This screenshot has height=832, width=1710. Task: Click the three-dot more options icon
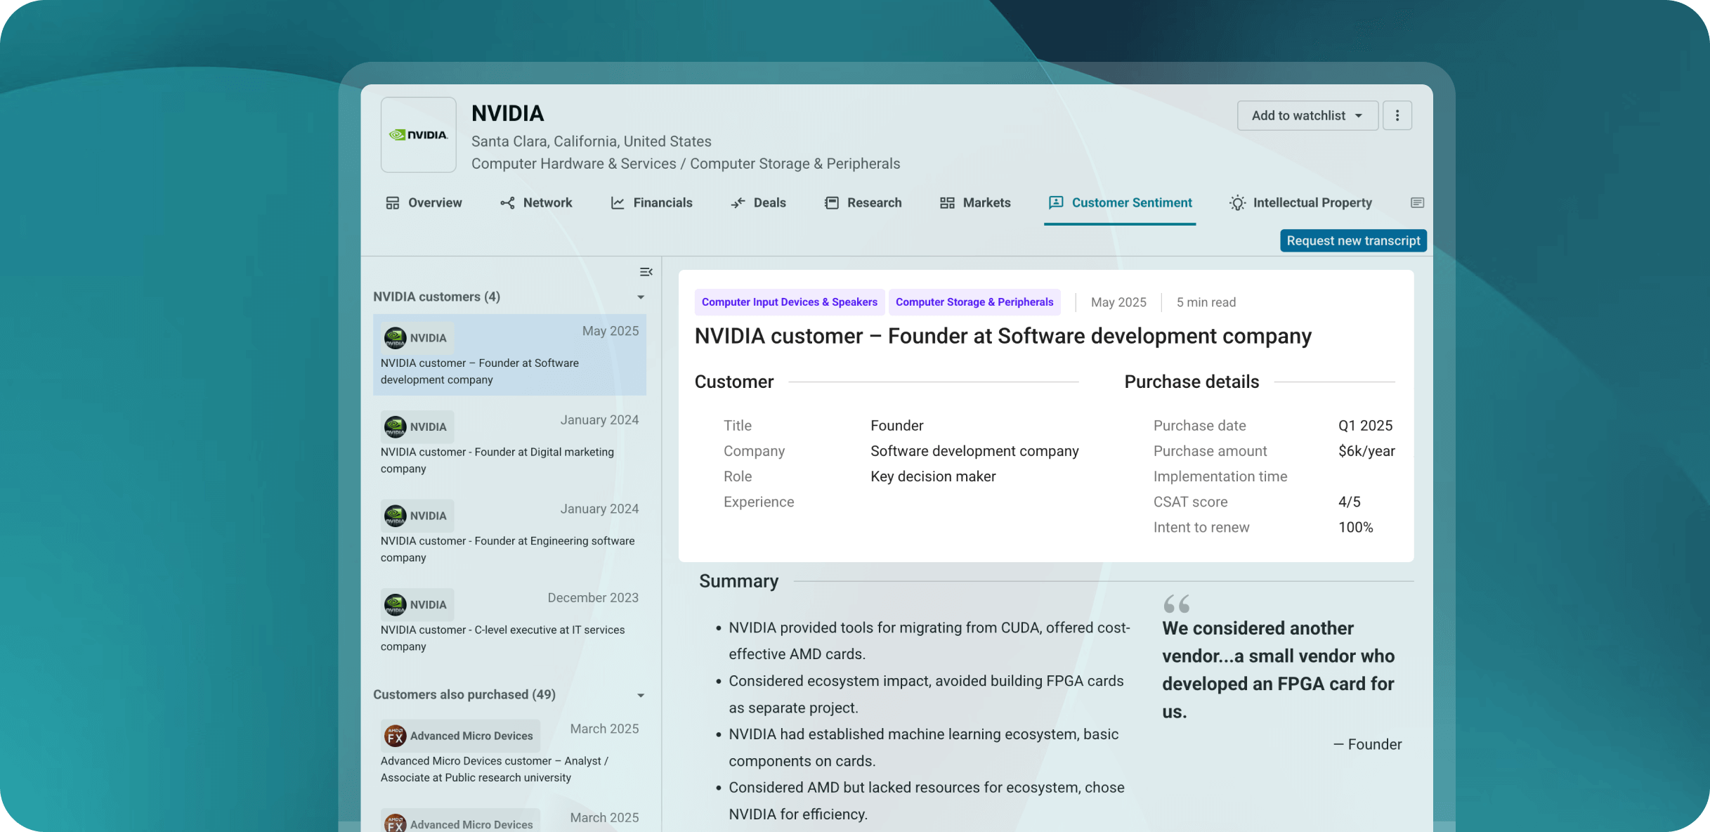[x=1397, y=115]
